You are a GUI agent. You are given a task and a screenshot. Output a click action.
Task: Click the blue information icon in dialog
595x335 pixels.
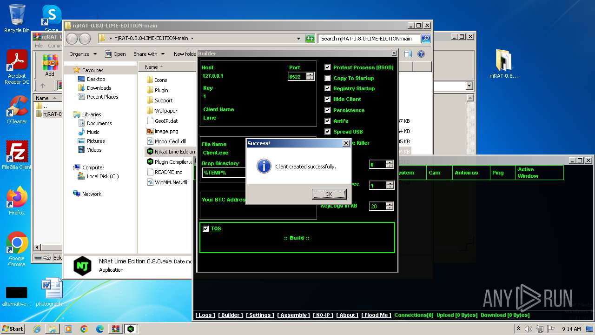264,166
